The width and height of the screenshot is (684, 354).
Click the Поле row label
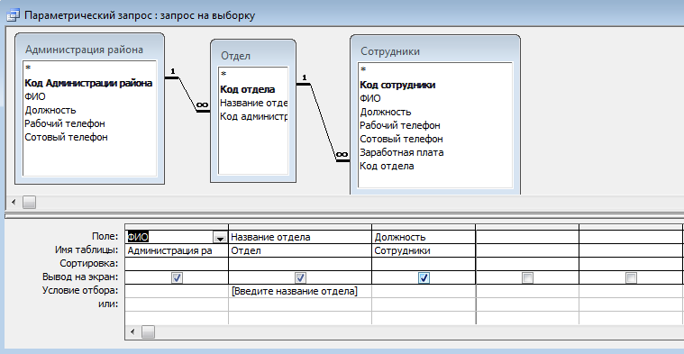pyautogui.click(x=105, y=237)
